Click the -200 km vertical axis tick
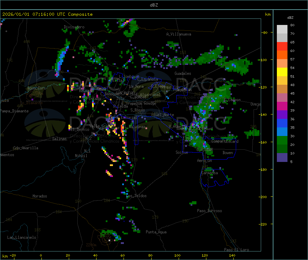The image size is (308, 260). (263, 197)
